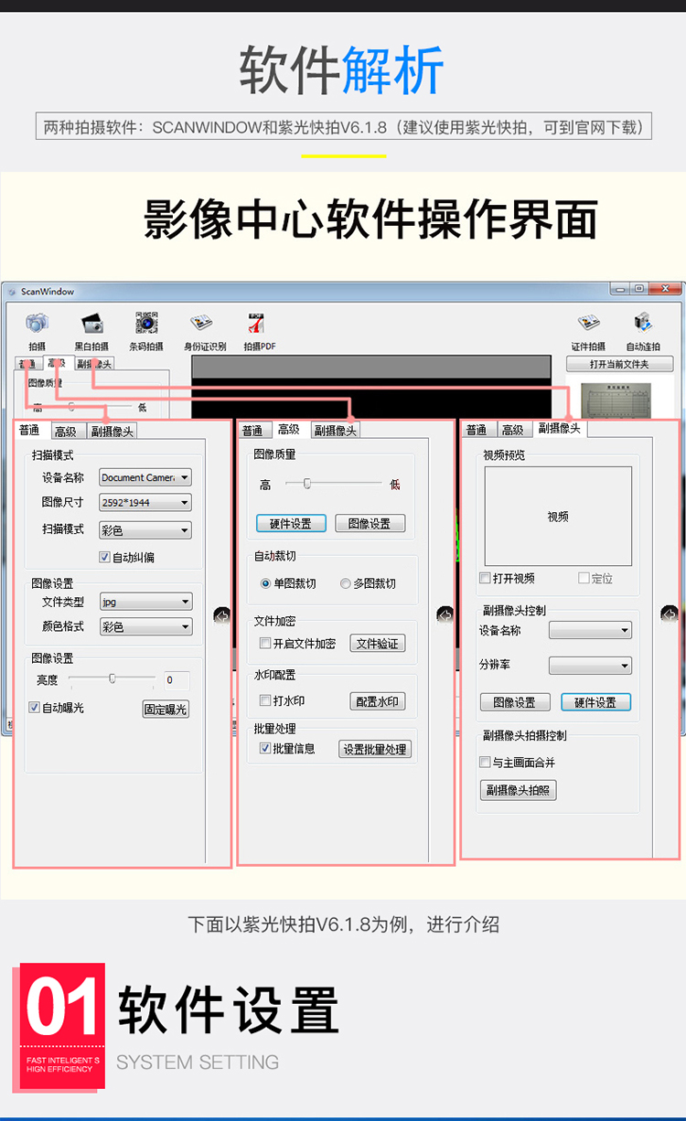Click the 亮度 brightness slider

[x=112, y=678]
